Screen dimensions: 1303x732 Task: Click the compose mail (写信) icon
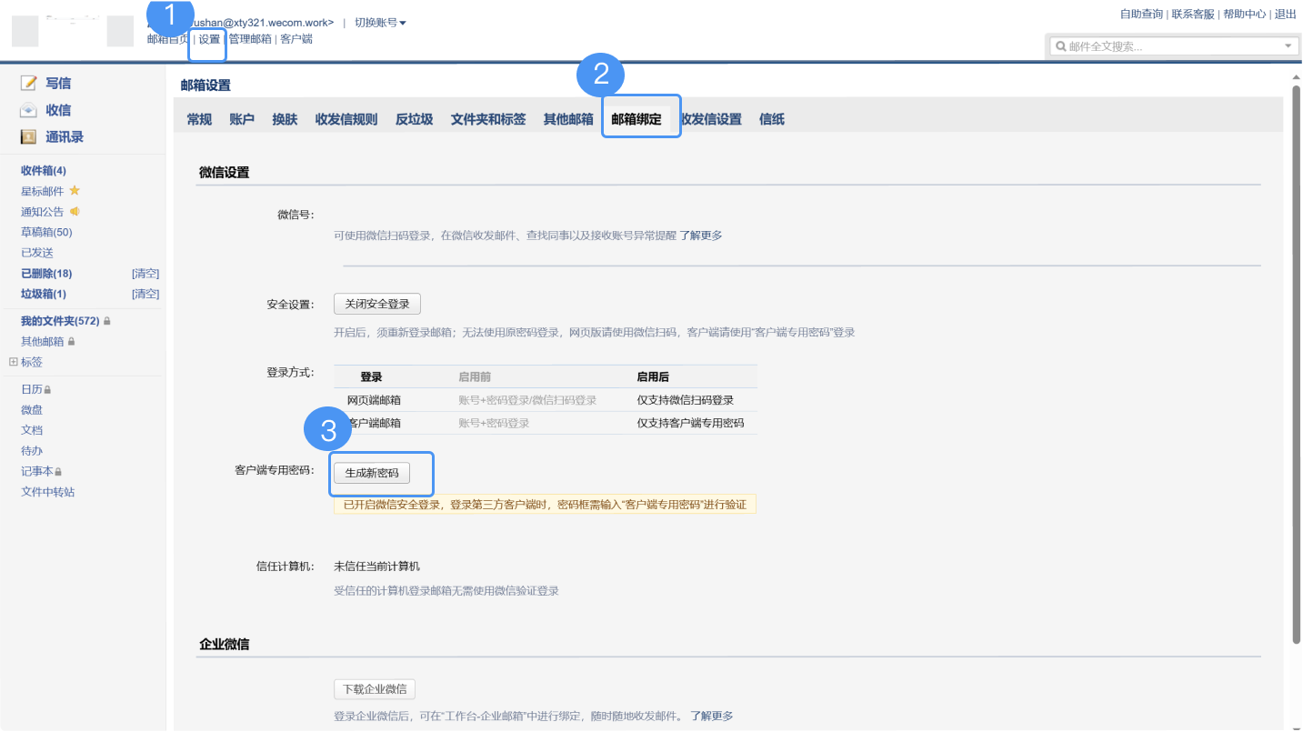tap(29, 84)
